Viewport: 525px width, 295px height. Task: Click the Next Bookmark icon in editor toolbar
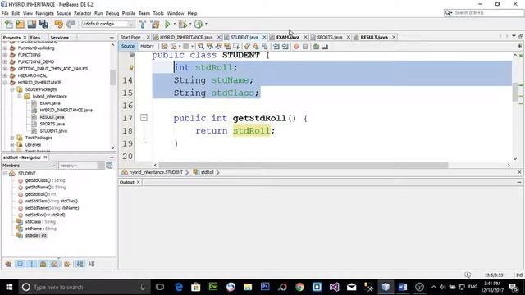[x=256, y=47]
